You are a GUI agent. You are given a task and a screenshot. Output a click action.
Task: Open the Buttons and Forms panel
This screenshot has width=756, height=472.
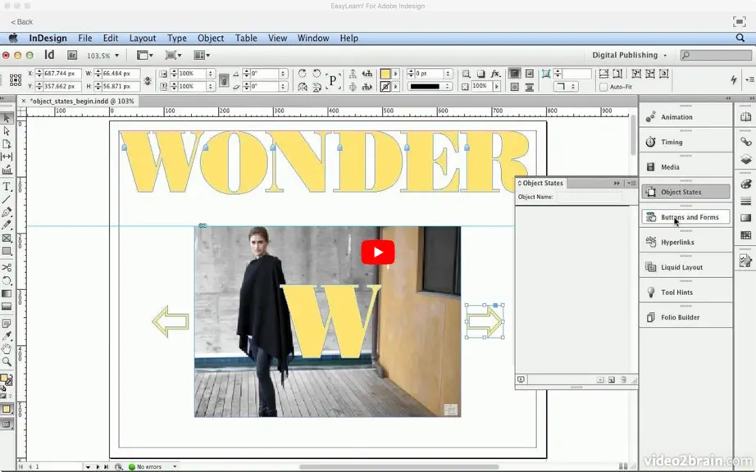tap(685, 217)
